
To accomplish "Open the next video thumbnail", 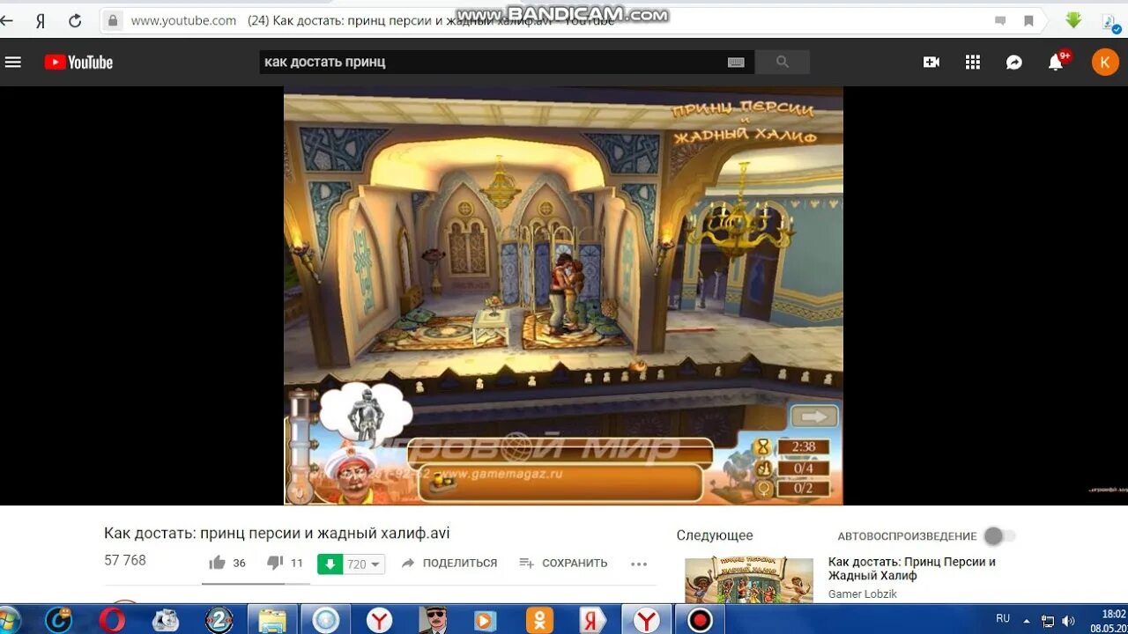I will tap(749, 579).
